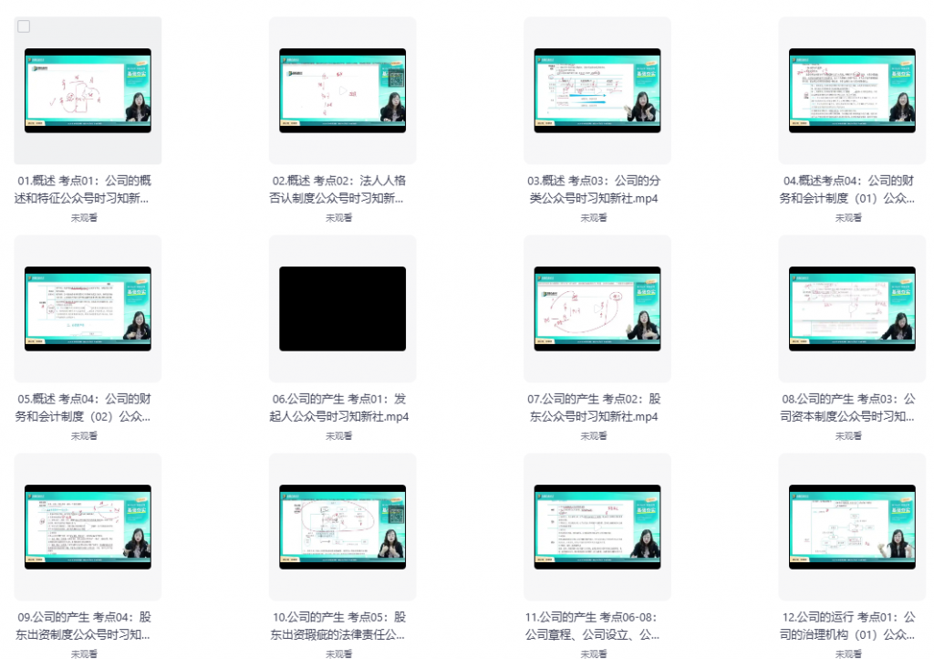
Task: Play thumbnail of 08 公司资本制度 video
Action: 852,309
